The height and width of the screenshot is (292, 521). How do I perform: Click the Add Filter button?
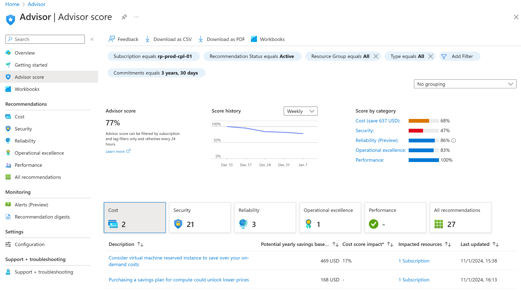tap(459, 56)
